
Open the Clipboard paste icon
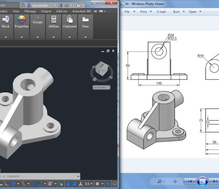70,19
